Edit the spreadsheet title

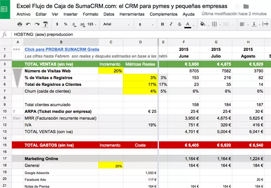[122, 6]
